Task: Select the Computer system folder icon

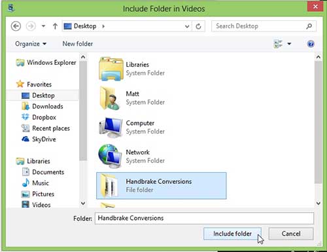Action: [111, 127]
